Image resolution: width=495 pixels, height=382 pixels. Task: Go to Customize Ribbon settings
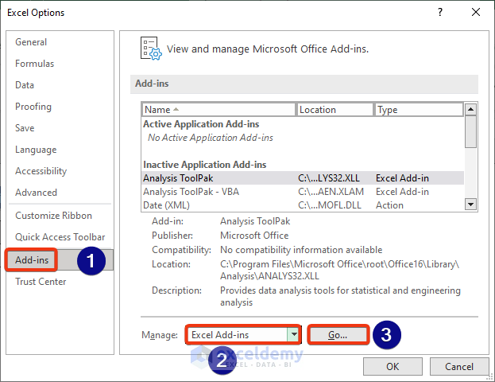[53, 216]
